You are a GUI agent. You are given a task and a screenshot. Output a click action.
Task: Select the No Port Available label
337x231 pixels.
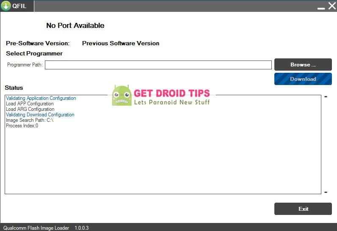[75, 25]
